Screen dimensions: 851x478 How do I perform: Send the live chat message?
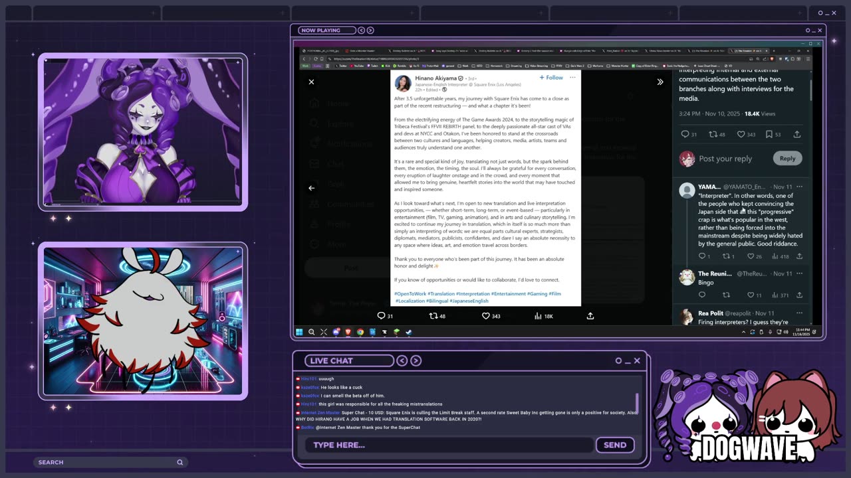pos(615,445)
